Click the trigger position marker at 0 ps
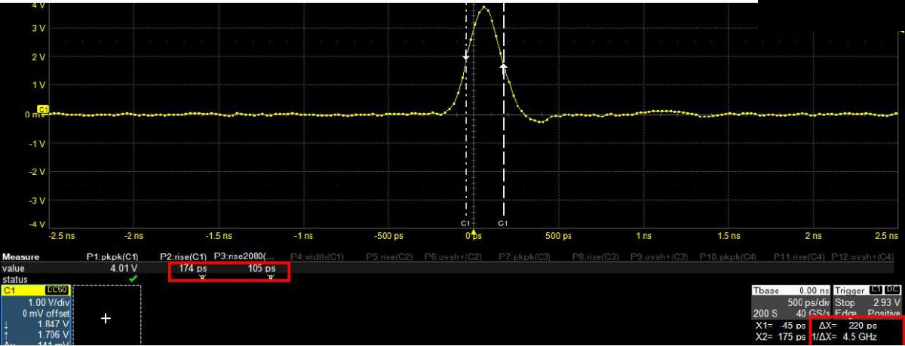 [474, 234]
